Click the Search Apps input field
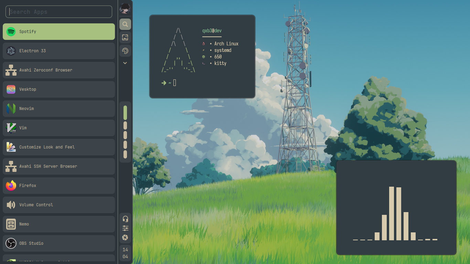The image size is (470, 264). click(58, 12)
